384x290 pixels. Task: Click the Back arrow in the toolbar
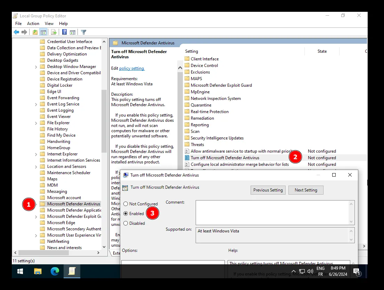pyautogui.click(x=16, y=32)
